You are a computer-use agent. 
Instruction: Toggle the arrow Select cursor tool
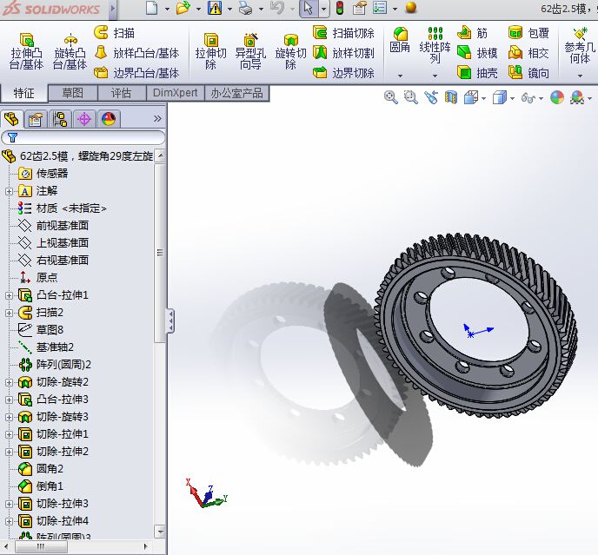[x=308, y=9]
